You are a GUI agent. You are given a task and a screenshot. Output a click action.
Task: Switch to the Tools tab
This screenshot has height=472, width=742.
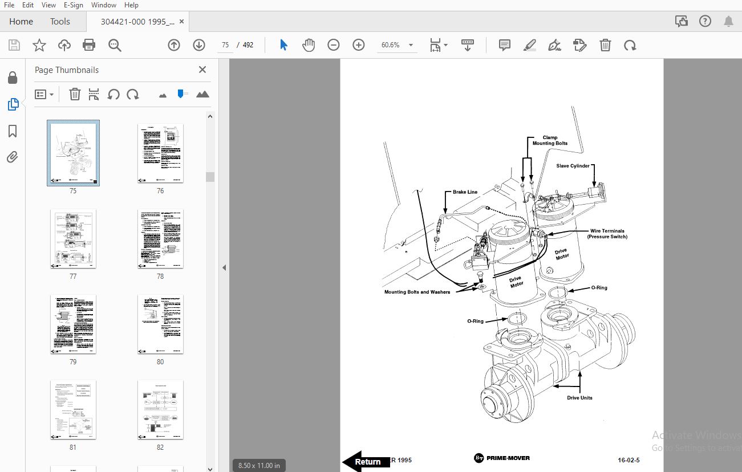60,22
